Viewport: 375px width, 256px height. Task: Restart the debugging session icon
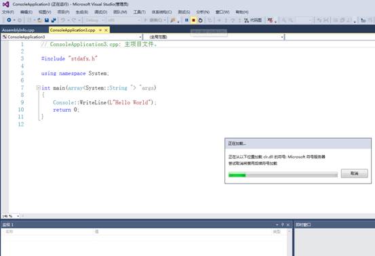click(201, 20)
